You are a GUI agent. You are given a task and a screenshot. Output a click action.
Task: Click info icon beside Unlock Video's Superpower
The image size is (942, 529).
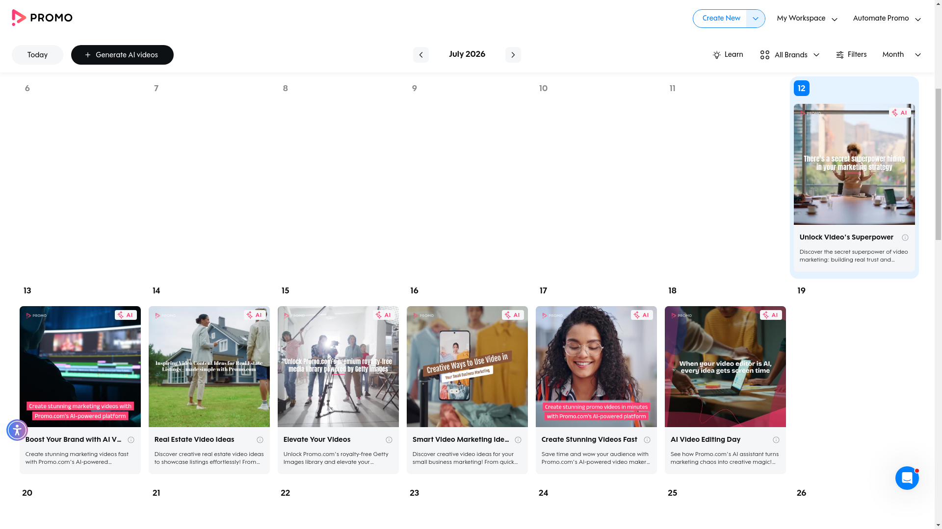[905, 238]
